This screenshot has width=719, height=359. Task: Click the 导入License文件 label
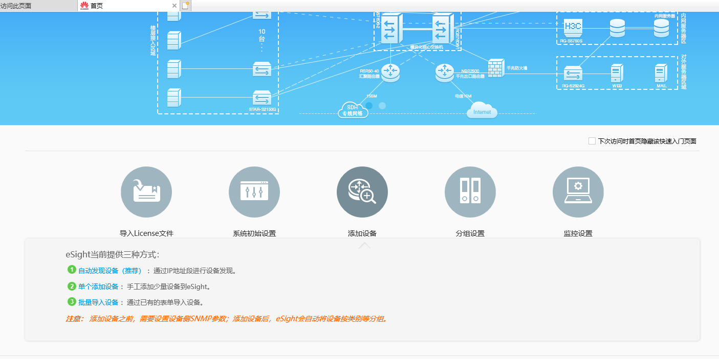coord(146,233)
